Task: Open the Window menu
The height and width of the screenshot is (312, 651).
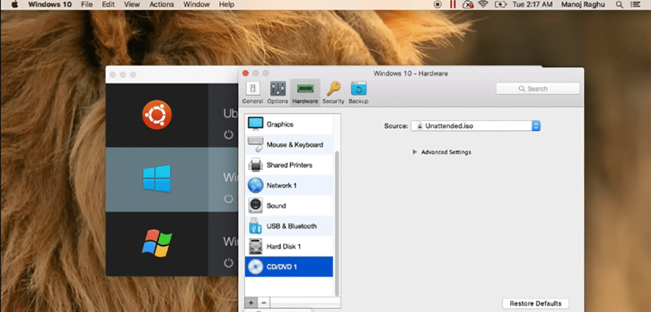Action: (x=196, y=5)
